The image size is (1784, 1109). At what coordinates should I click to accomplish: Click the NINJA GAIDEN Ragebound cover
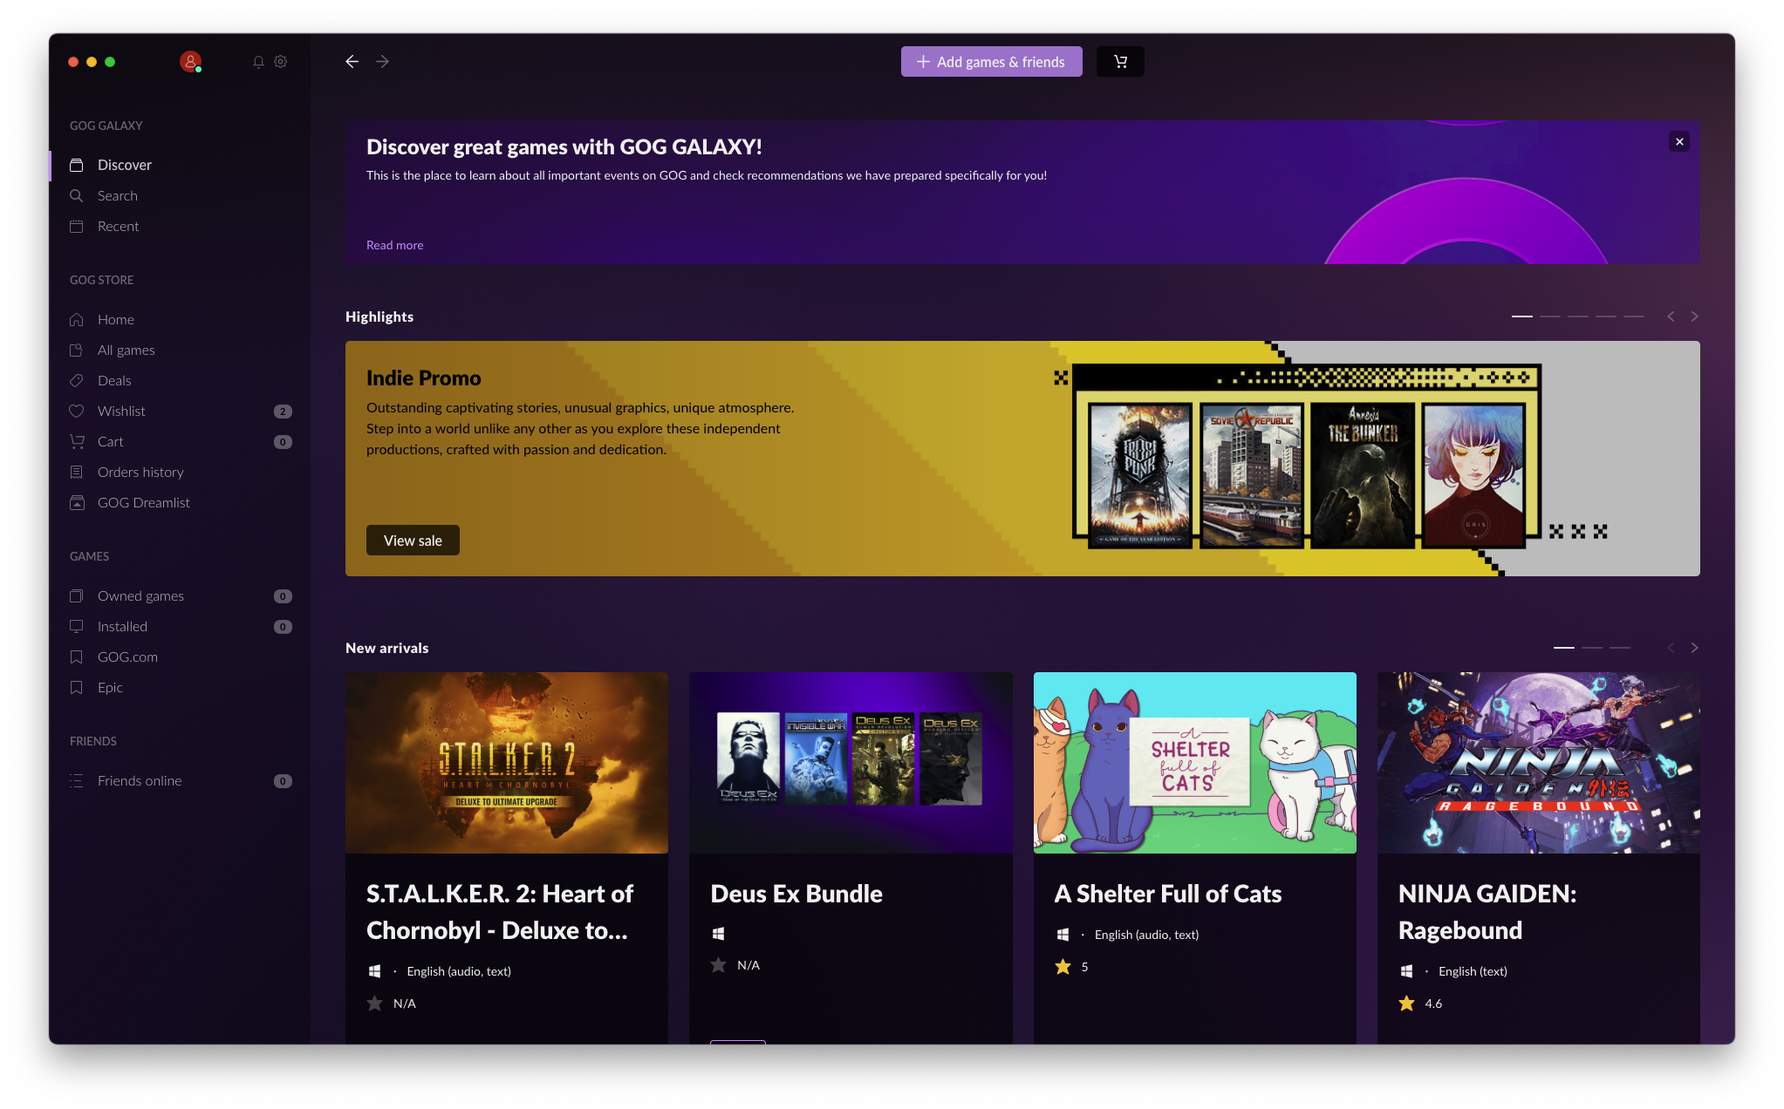(x=1539, y=763)
